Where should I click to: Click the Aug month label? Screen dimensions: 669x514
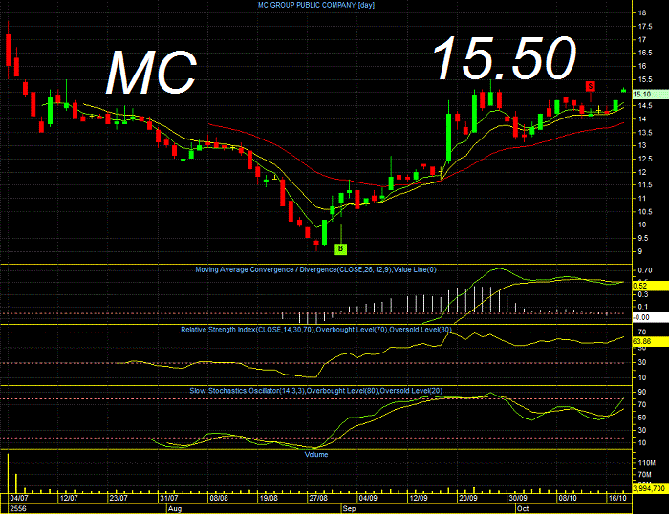click(x=175, y=509)
